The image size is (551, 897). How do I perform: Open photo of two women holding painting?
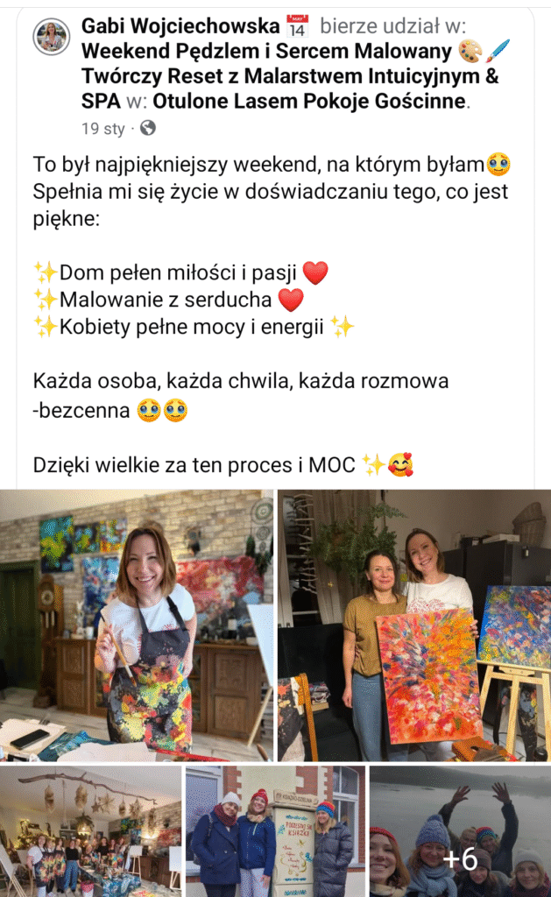click(414, 625)
